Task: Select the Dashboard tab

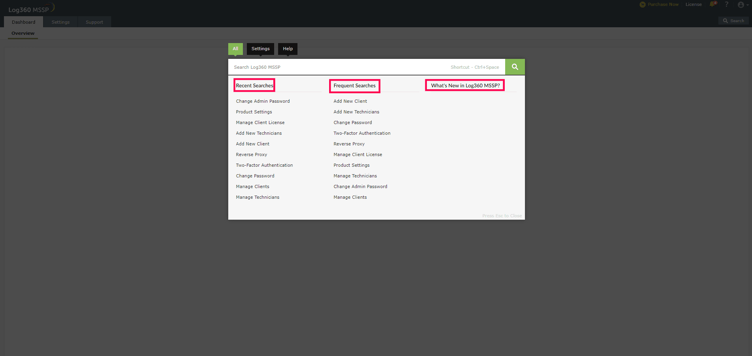Action: [23, 22]
